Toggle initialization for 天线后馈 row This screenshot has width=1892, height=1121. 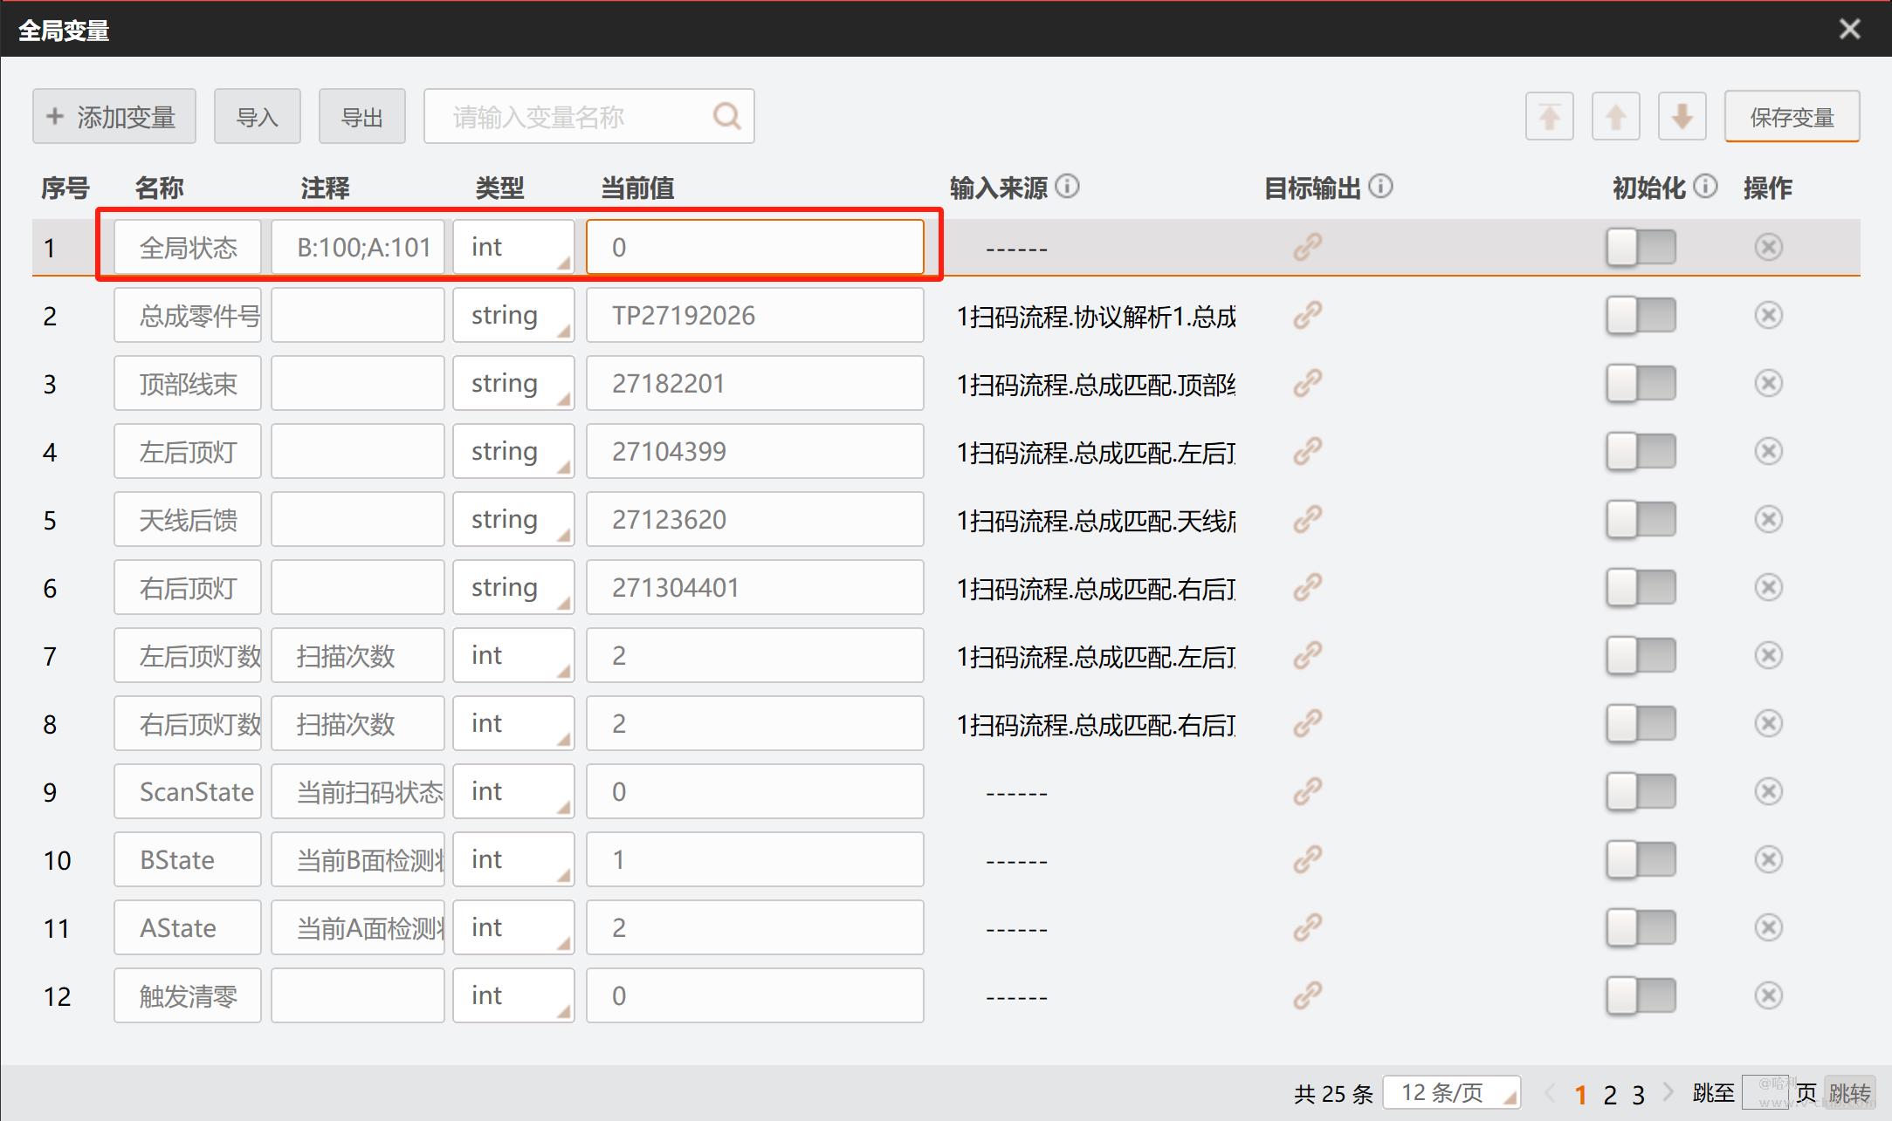pos(1641,519)
